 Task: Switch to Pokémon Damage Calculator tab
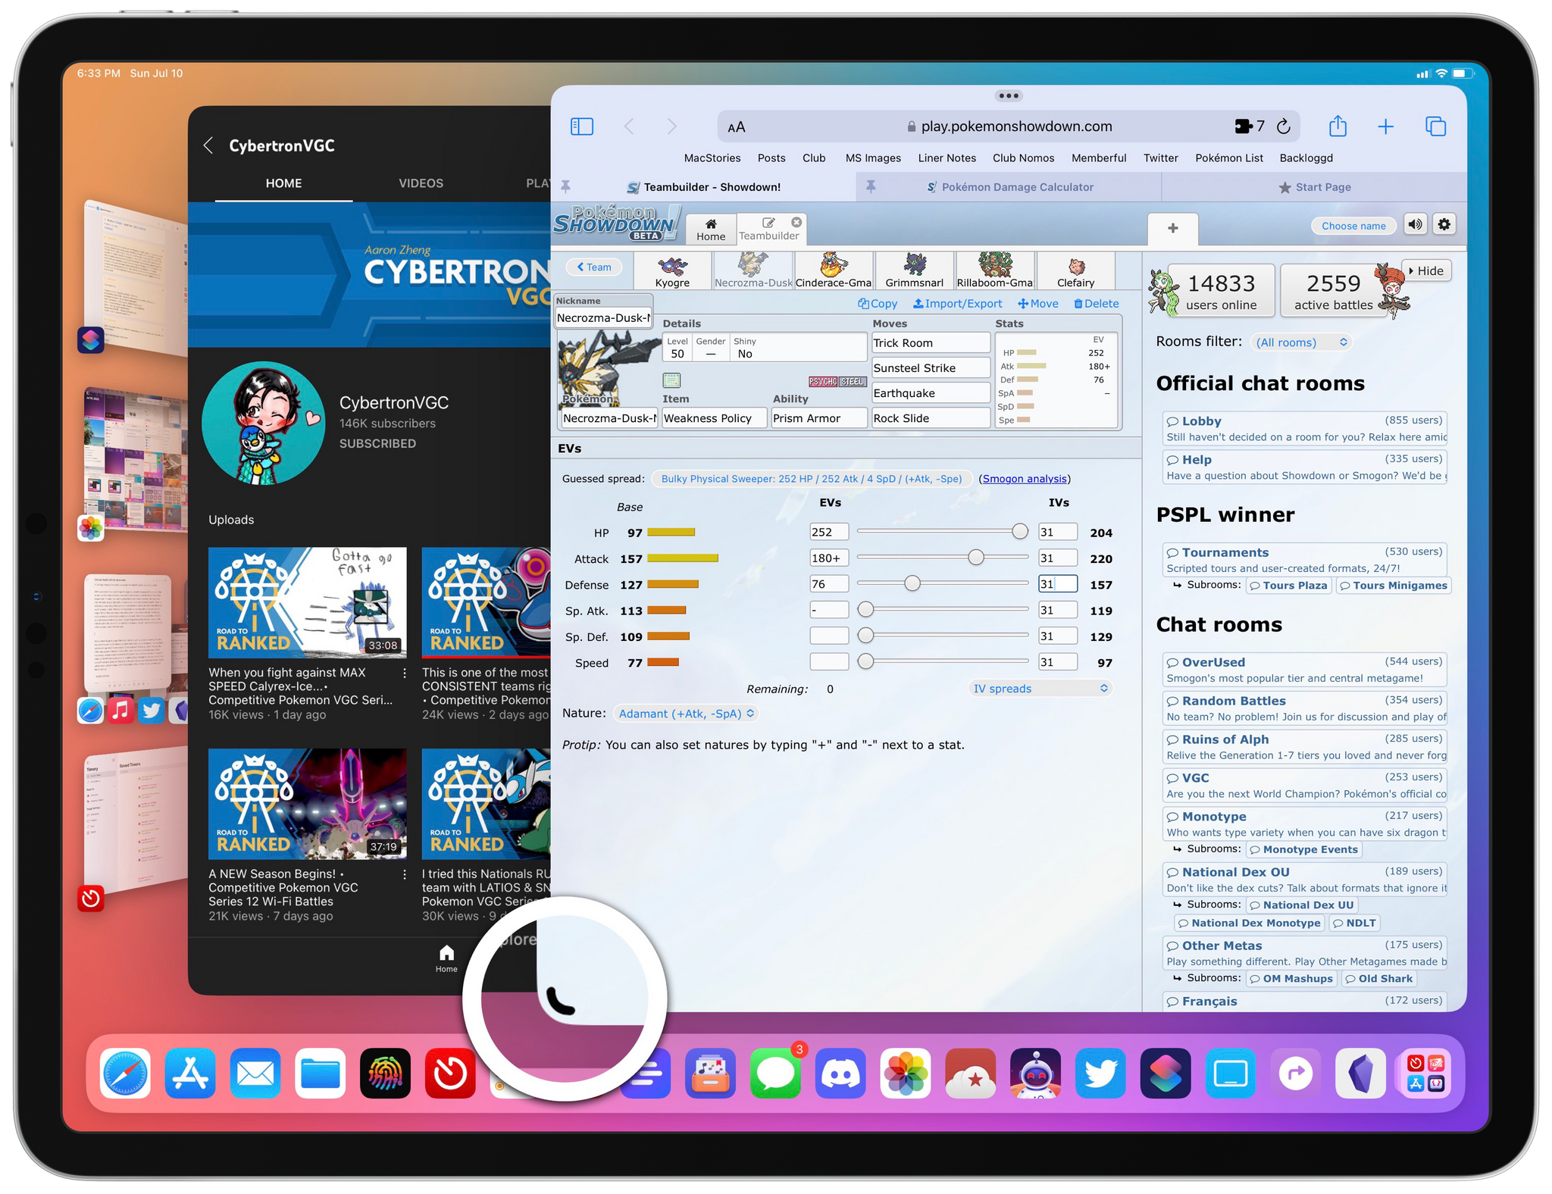(x=1009, y=187)
